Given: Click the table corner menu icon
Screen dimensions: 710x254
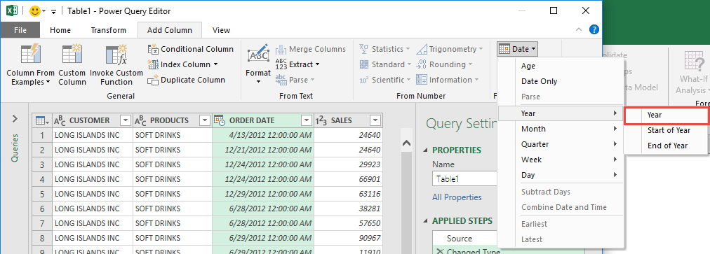Looking at the screenshot, I should [x=41, y=120].
